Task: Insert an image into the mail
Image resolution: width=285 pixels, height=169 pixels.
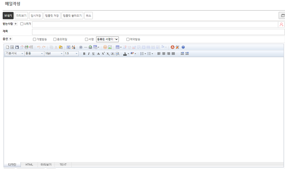Action: pos(110,47)
